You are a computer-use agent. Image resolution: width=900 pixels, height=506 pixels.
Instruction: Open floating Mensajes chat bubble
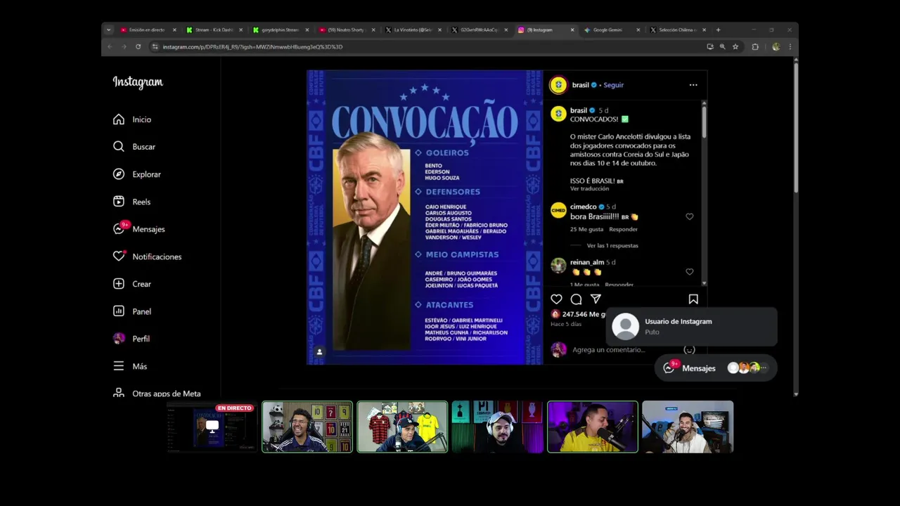coord(716,368)
